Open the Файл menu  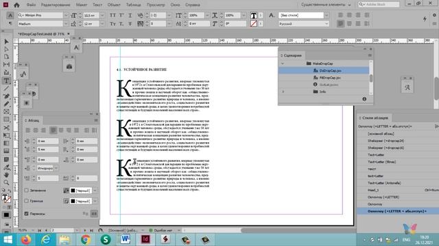click(31, 5)
